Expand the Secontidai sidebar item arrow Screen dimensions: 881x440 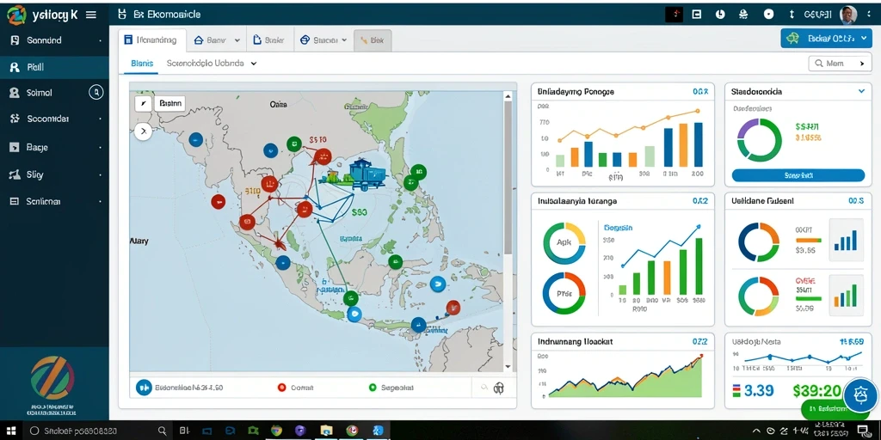click(x=100, y=119)
